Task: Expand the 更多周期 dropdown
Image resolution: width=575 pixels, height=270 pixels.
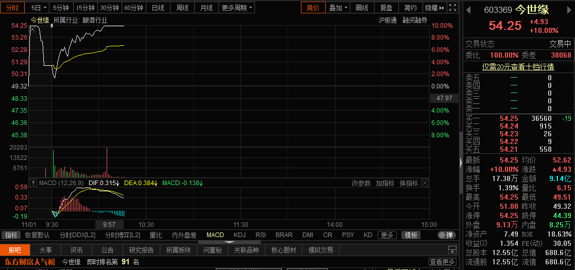Action: [237, 8]
